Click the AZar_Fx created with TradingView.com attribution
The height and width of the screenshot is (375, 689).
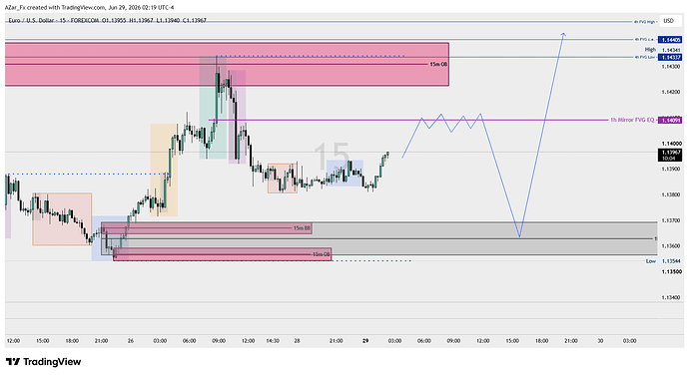click(x=55, y=7)
